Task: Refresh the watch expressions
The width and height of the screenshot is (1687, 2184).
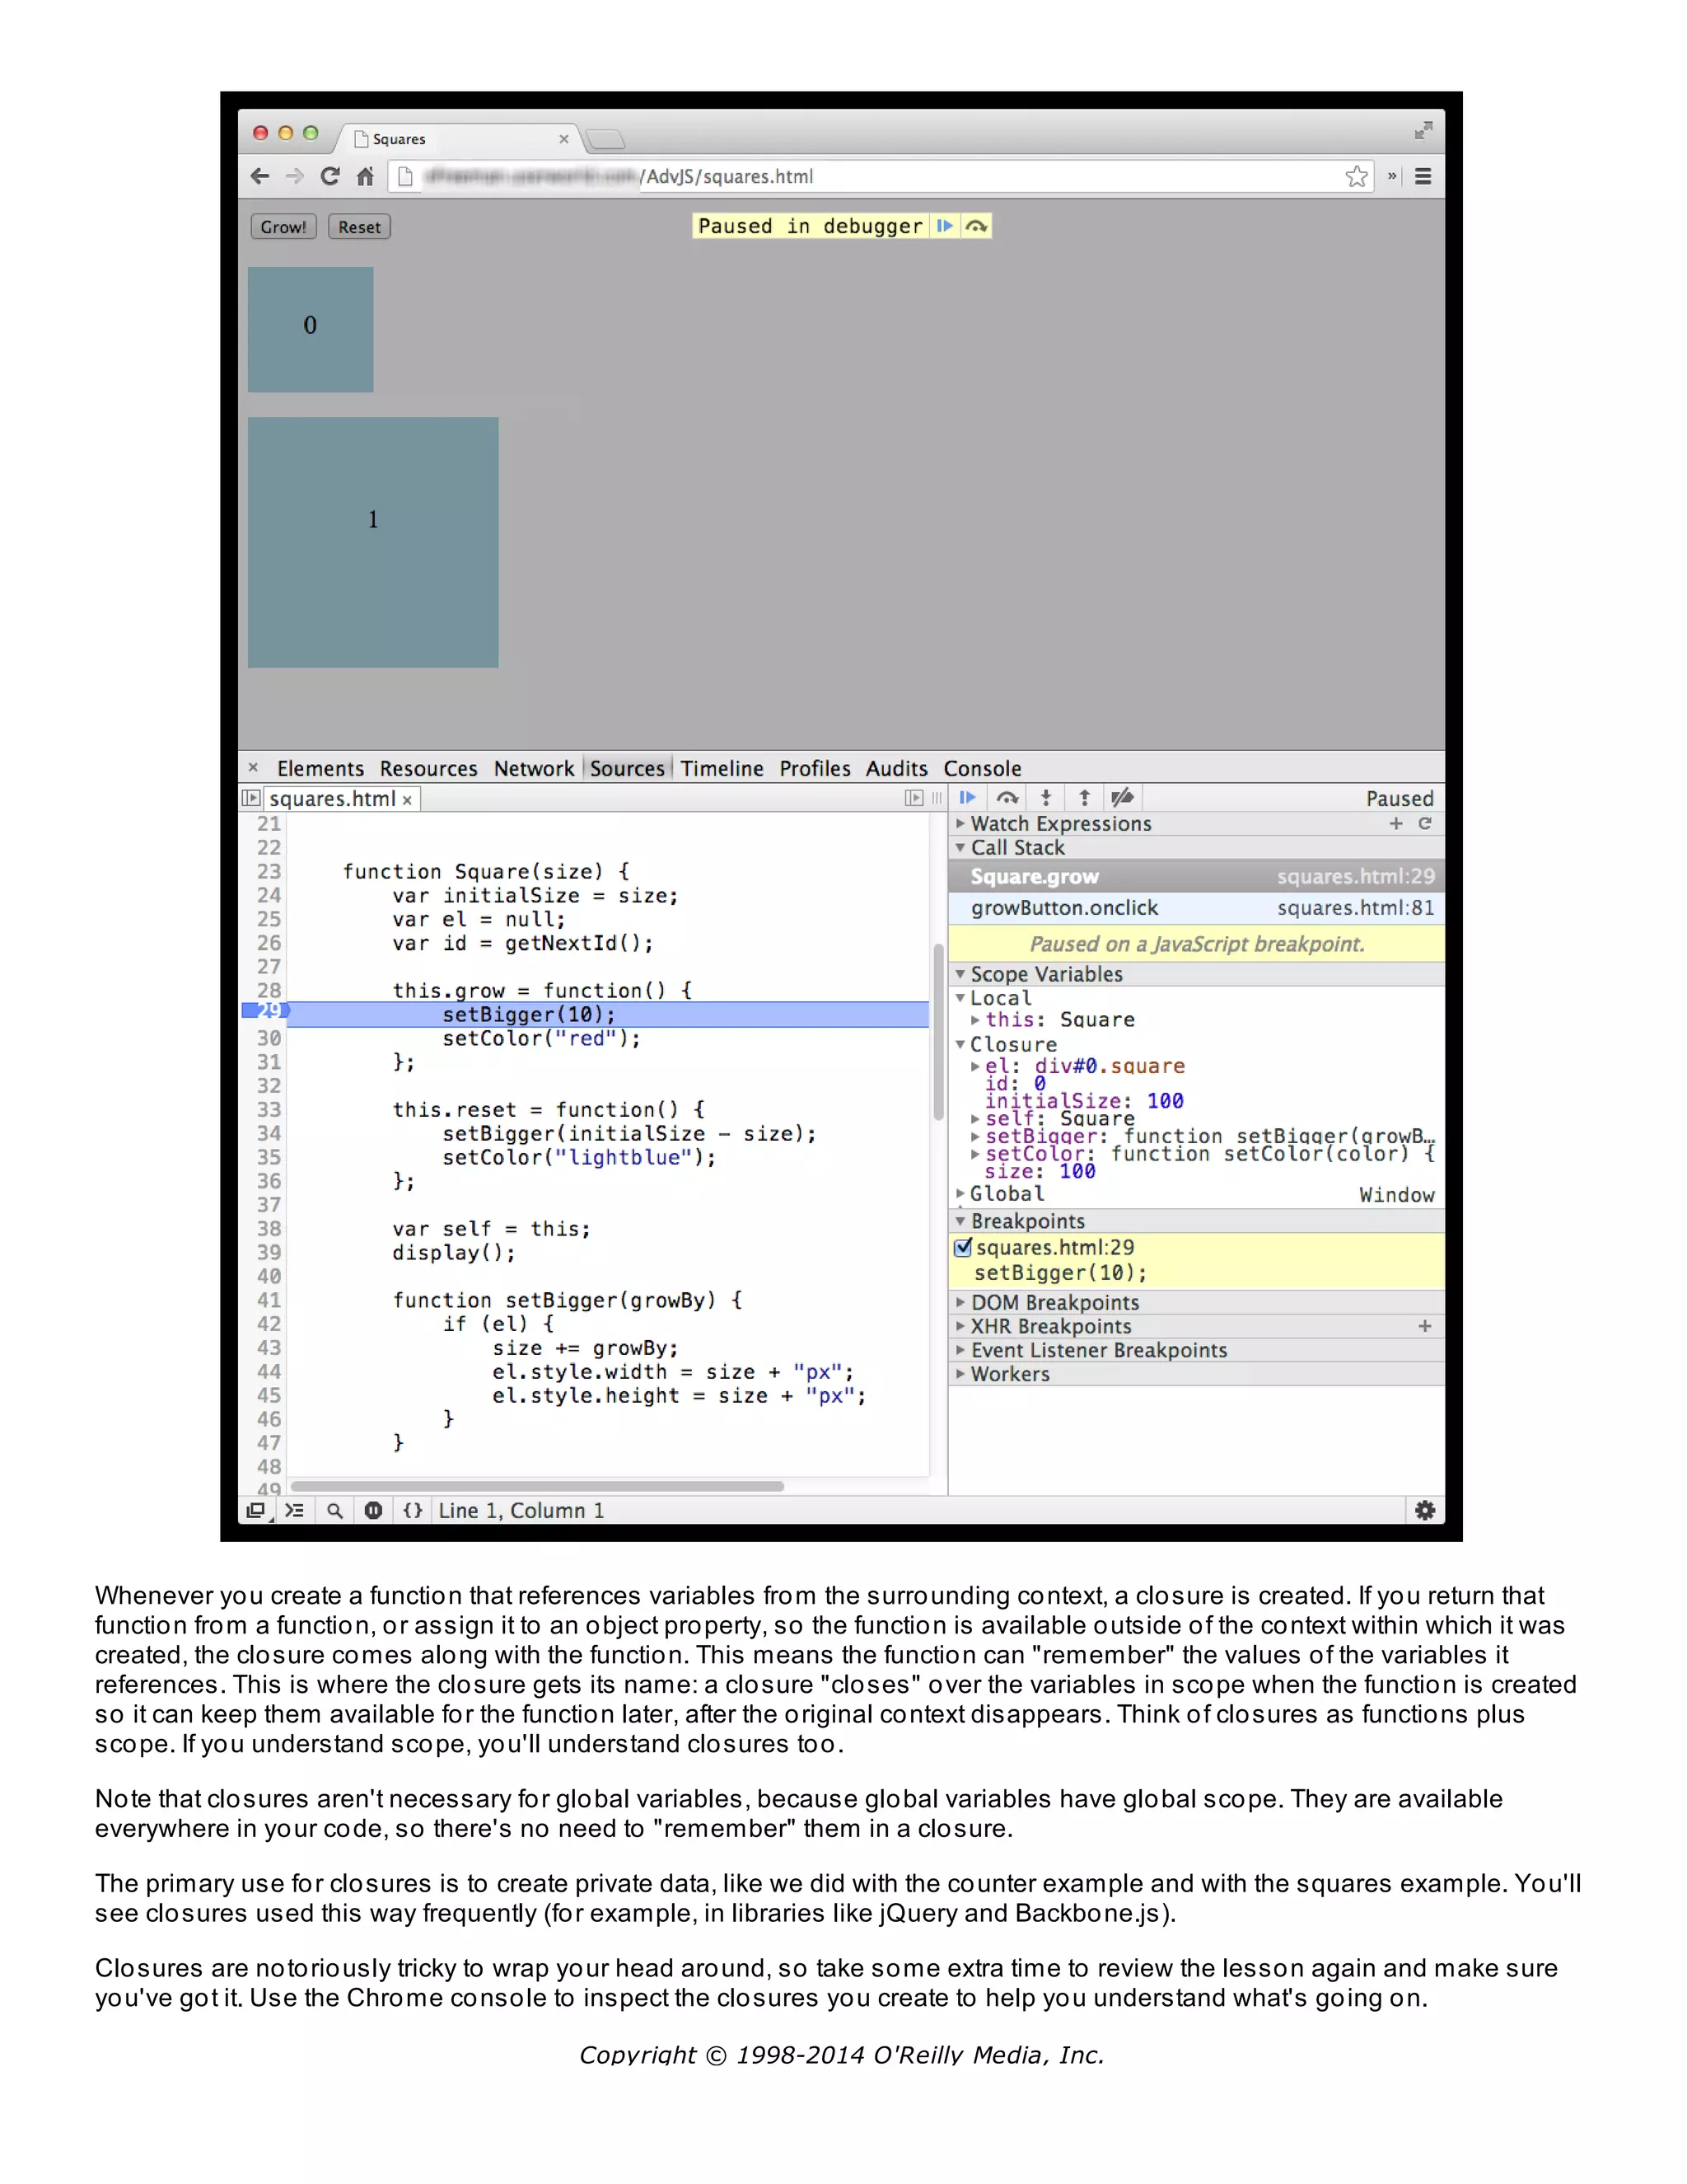Action: tap(1425, 823)
